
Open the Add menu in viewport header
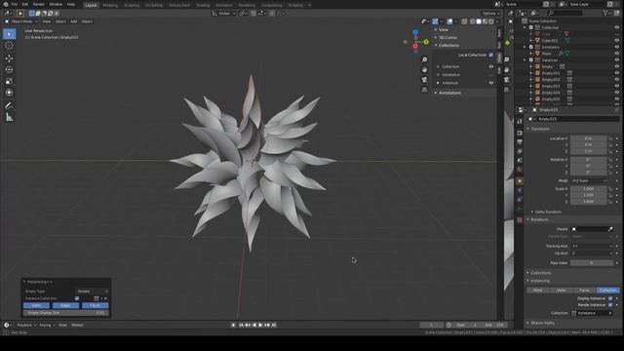(x=74, y=21)
